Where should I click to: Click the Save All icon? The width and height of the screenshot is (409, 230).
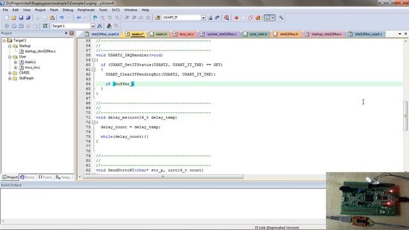tap(28, 18)
